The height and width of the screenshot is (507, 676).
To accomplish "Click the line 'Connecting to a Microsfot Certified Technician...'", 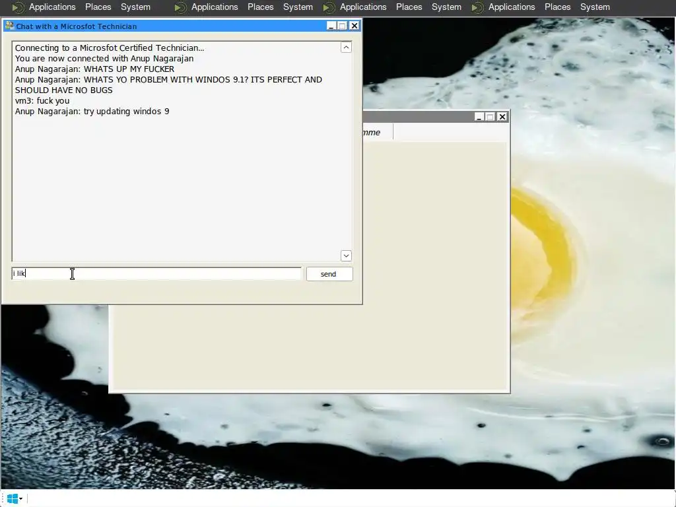I will (x=110, y=48).
